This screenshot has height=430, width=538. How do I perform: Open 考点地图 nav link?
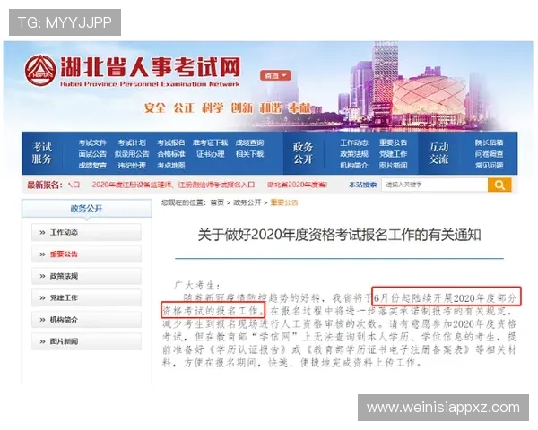[x=171, y=165]
